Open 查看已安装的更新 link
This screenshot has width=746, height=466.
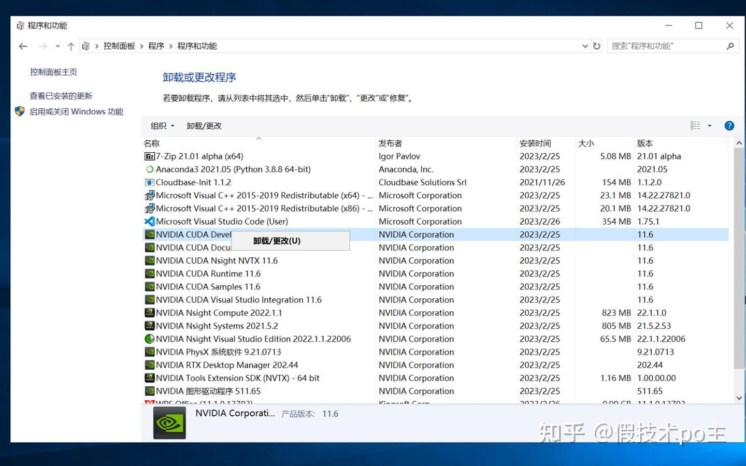[61, 96]
